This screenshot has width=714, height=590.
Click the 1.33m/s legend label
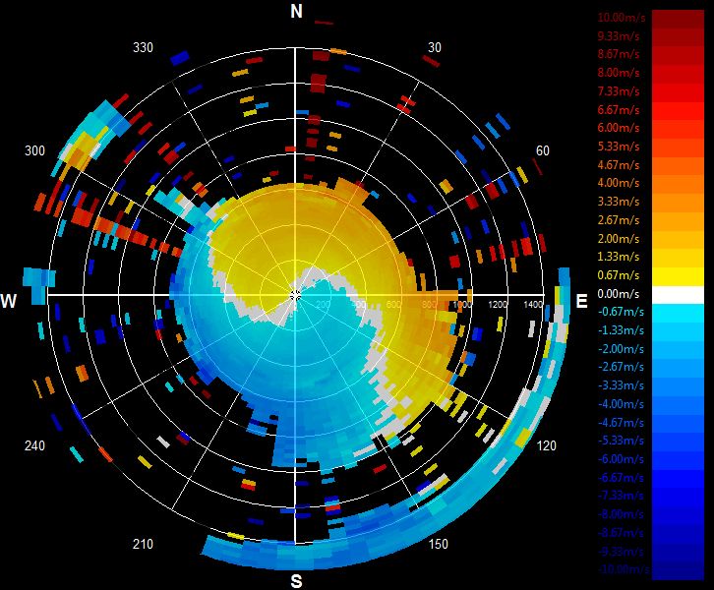pyautogui.click(x=619, y=257)
